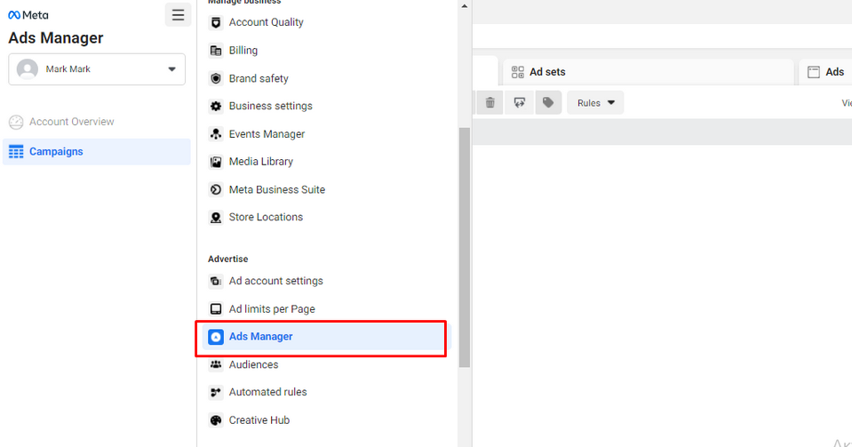Open Events Manager from the menu
This screenshot has height=447, width=852.
(267, 134)
